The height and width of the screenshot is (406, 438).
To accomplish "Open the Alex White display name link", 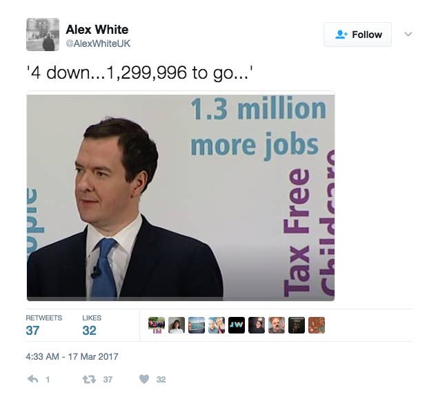I will click(x=97, y=30).
